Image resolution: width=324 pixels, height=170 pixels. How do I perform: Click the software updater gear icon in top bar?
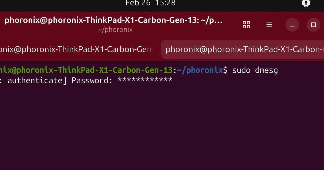tap(306, 4)
